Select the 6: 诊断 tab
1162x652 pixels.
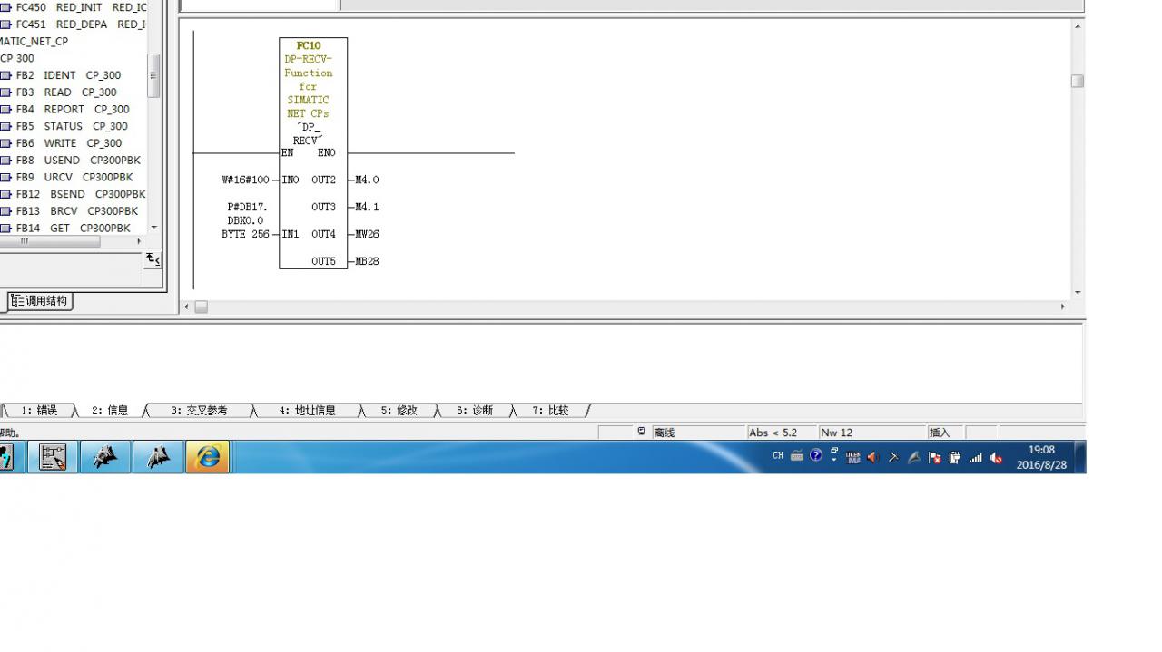pos(474,410)
